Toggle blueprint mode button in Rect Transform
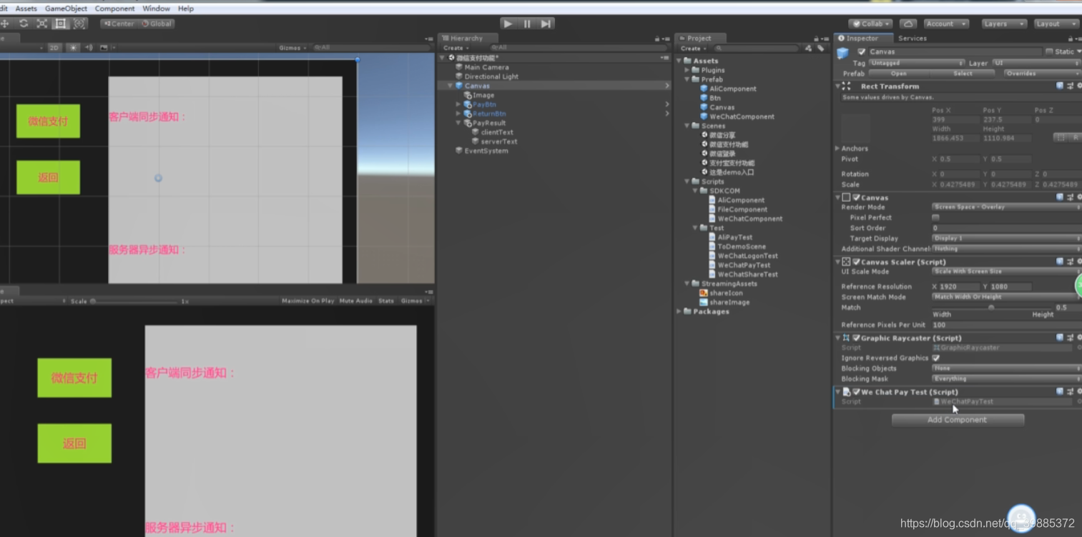The width and height of the screenshot is (1082, 537). tap(1061, 137)
